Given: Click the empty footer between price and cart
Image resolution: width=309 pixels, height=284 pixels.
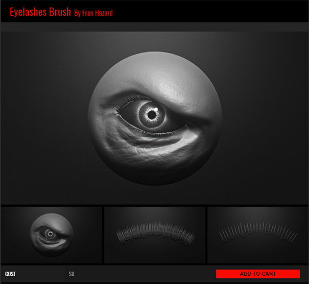Looking at the screenshot, I should [x=144, y=274].
